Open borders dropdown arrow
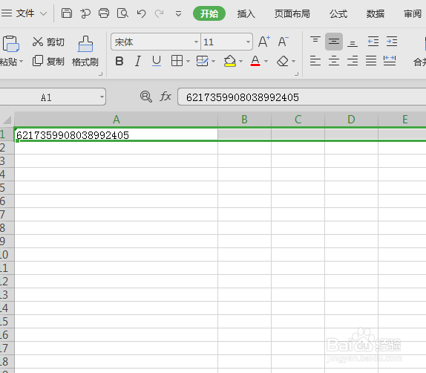Viewport: 426px width, 373px height. pos(188,62)
